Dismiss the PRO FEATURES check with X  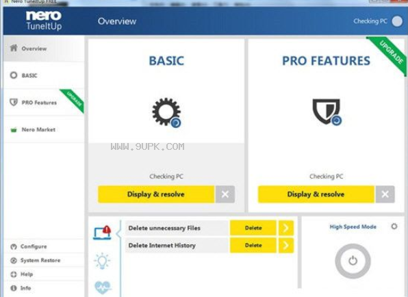click(385, 194)
